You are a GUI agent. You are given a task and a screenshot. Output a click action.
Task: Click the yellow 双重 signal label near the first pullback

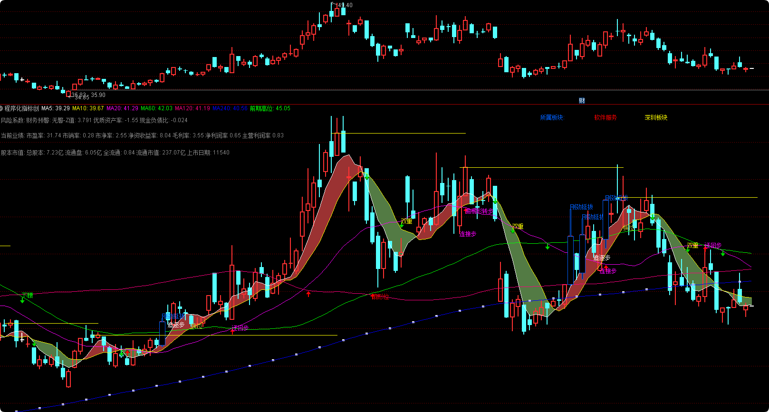point(406,221)
